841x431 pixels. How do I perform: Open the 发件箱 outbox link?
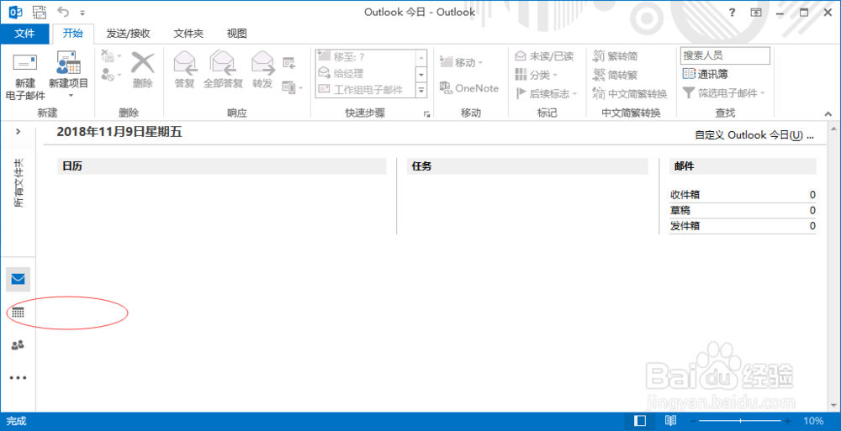685,226
